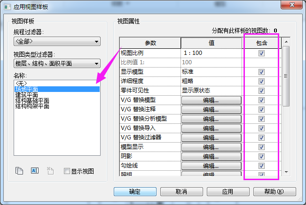The image size is (306, 205).
Task: Click the 参数 column header
Action: coord(150,43)
